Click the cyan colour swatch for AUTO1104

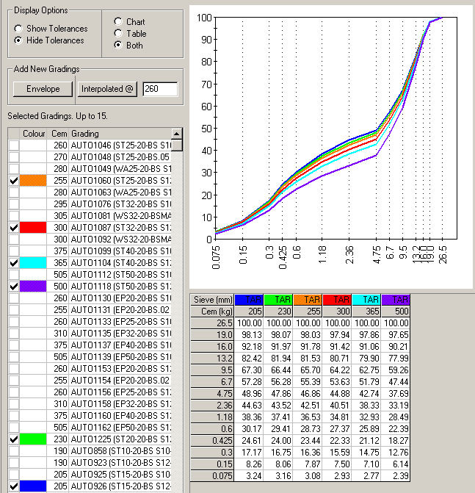(x=35, y=263)
